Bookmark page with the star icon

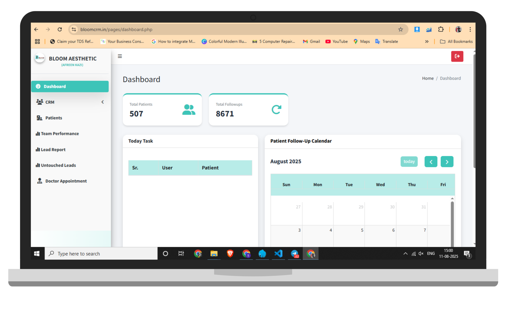point(400,29)
